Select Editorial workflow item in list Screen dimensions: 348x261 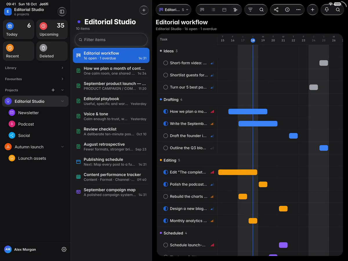(x=111, y=55)
